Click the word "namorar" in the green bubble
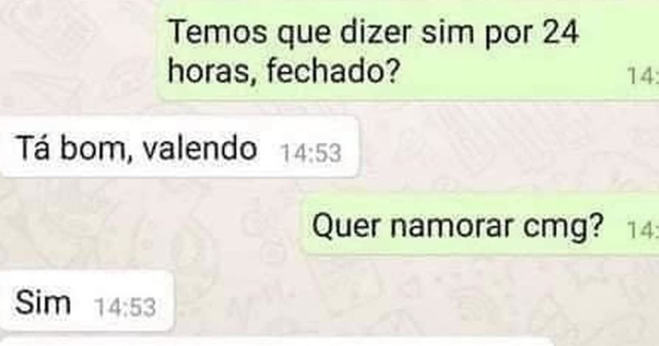659x346 pixels. pos(452,226)
